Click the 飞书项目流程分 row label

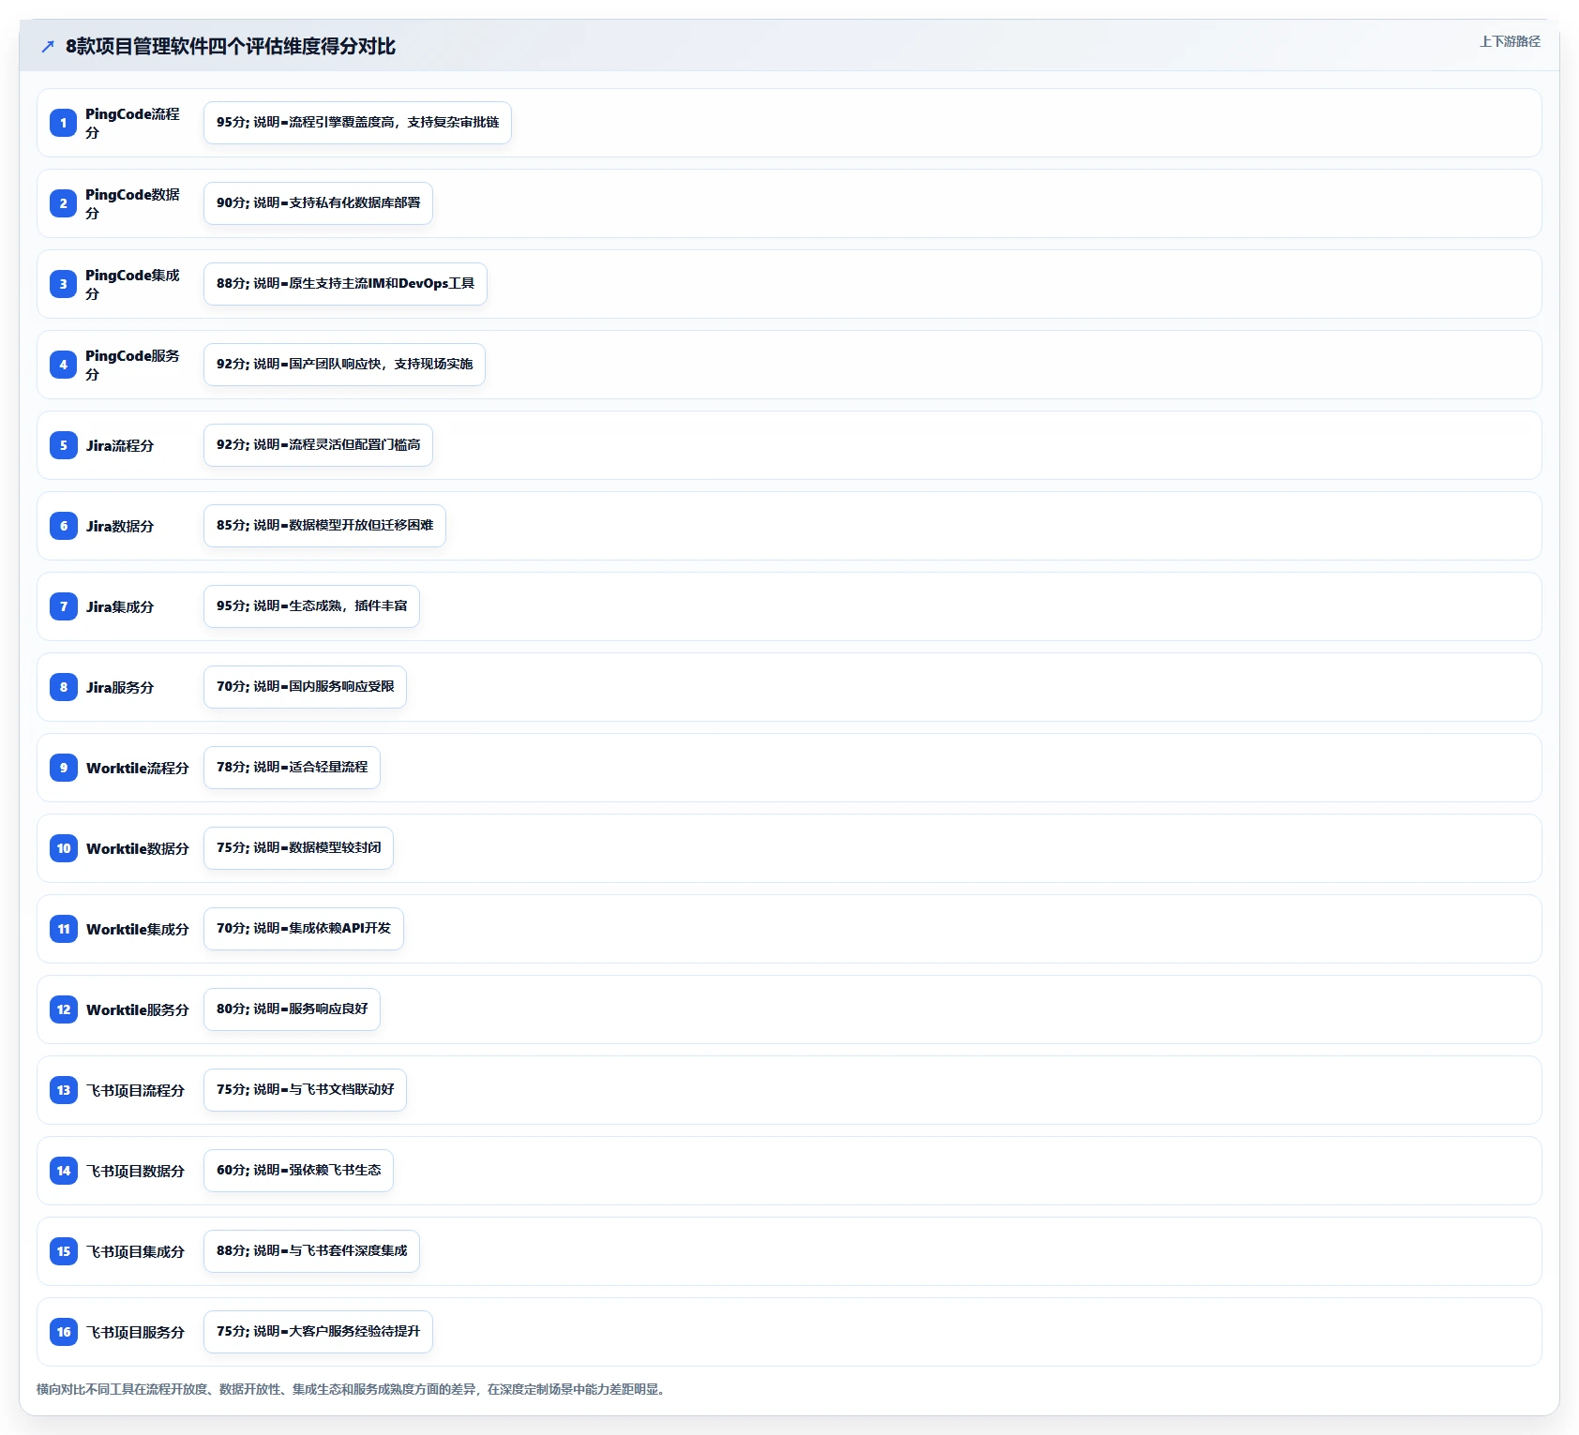click(x=135, y=1090)
